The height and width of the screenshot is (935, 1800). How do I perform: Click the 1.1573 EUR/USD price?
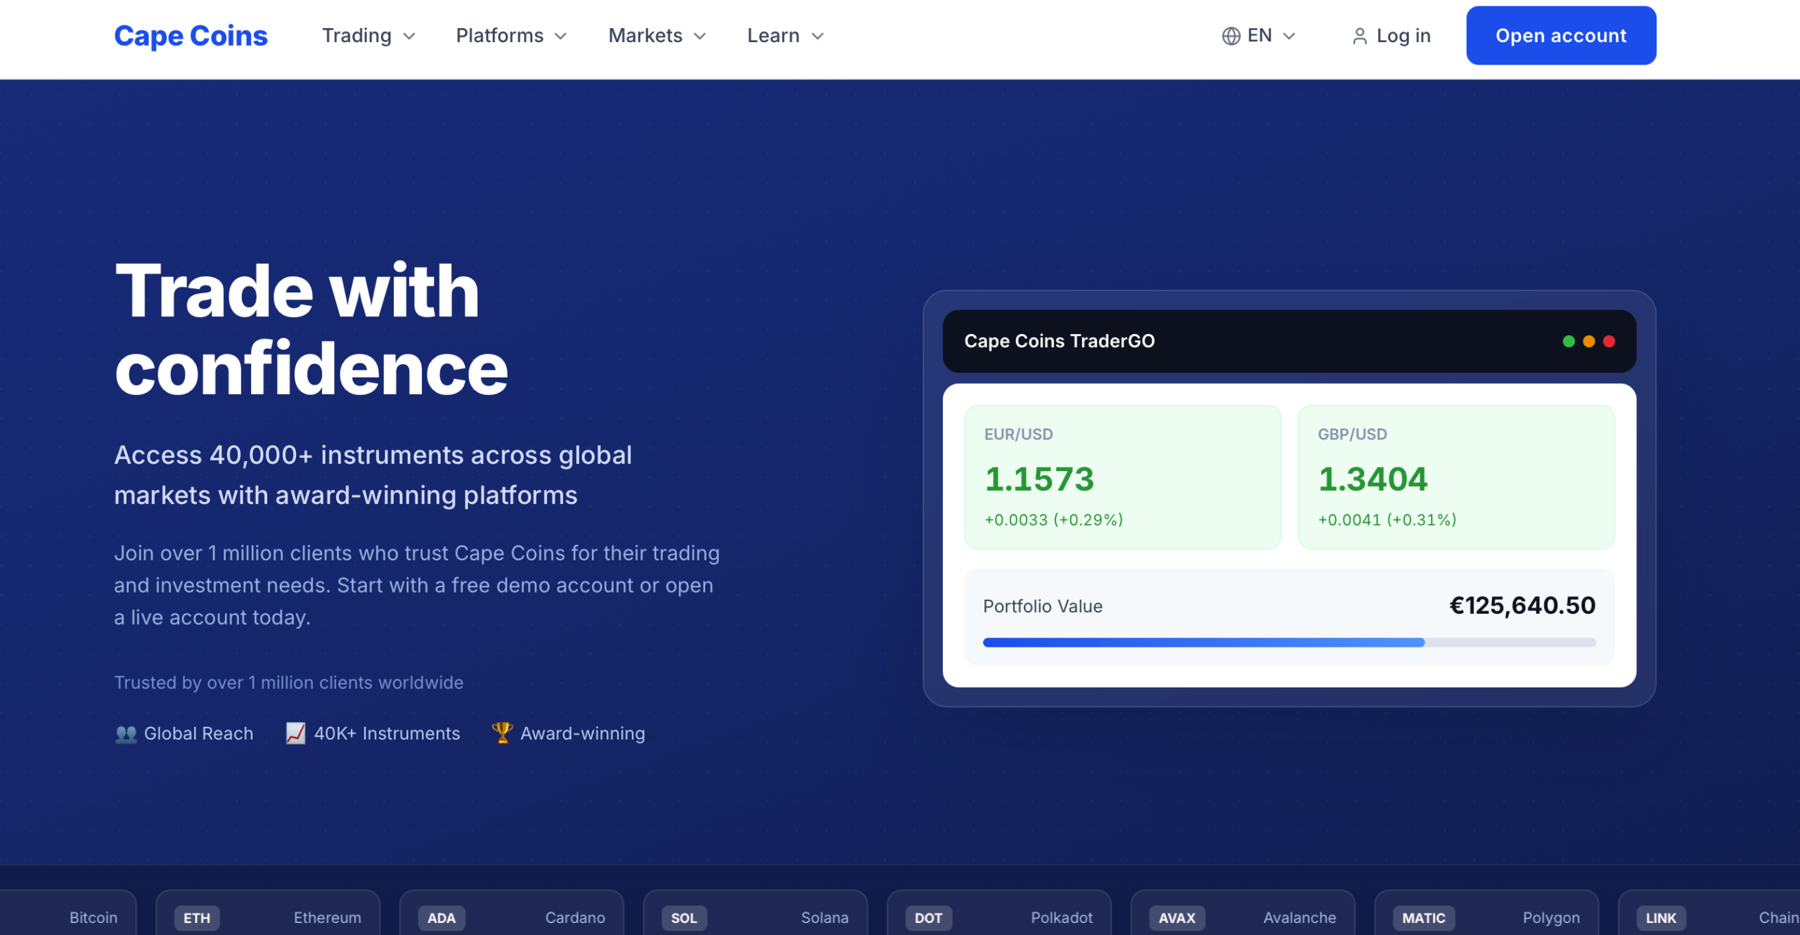[x=1039, y=479]
